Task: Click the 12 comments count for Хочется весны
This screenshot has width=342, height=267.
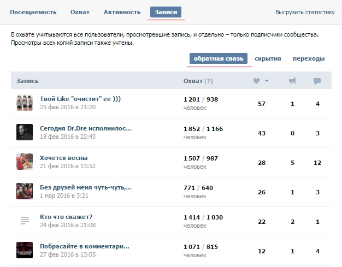Action: (317, 163)
